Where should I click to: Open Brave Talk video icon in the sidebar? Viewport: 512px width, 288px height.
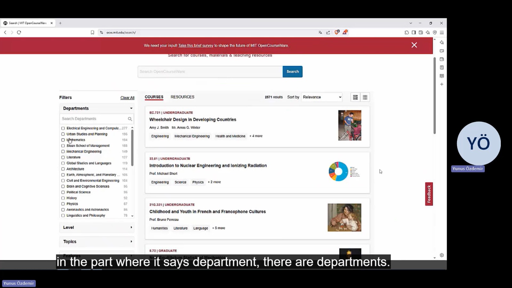(442, 51)
